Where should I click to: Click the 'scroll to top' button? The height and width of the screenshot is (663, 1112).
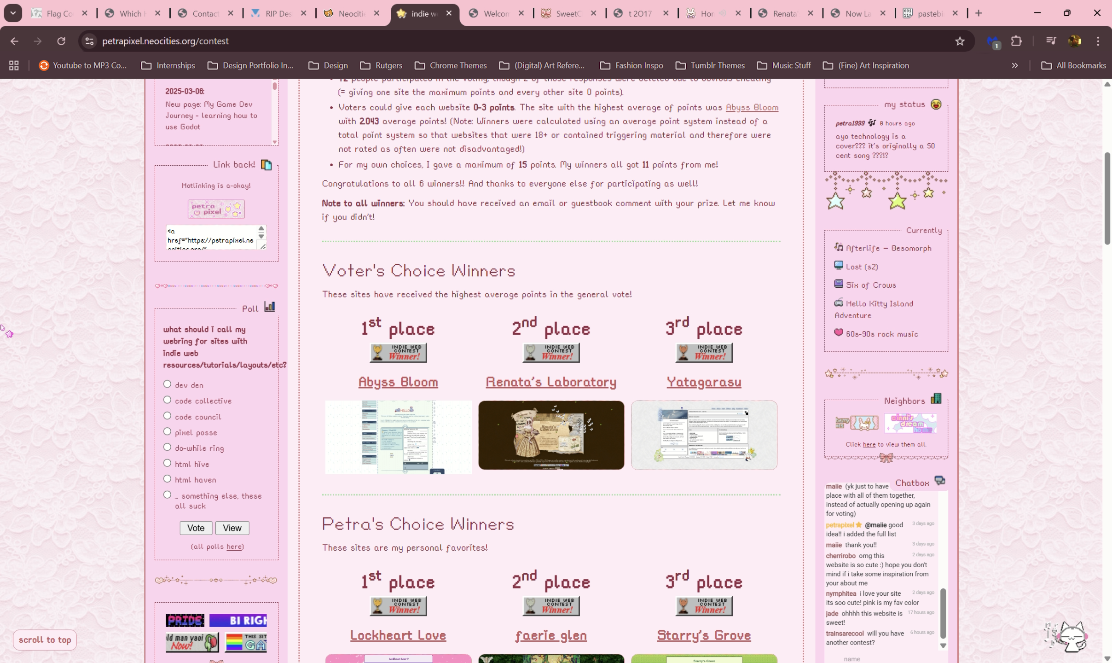45,640
